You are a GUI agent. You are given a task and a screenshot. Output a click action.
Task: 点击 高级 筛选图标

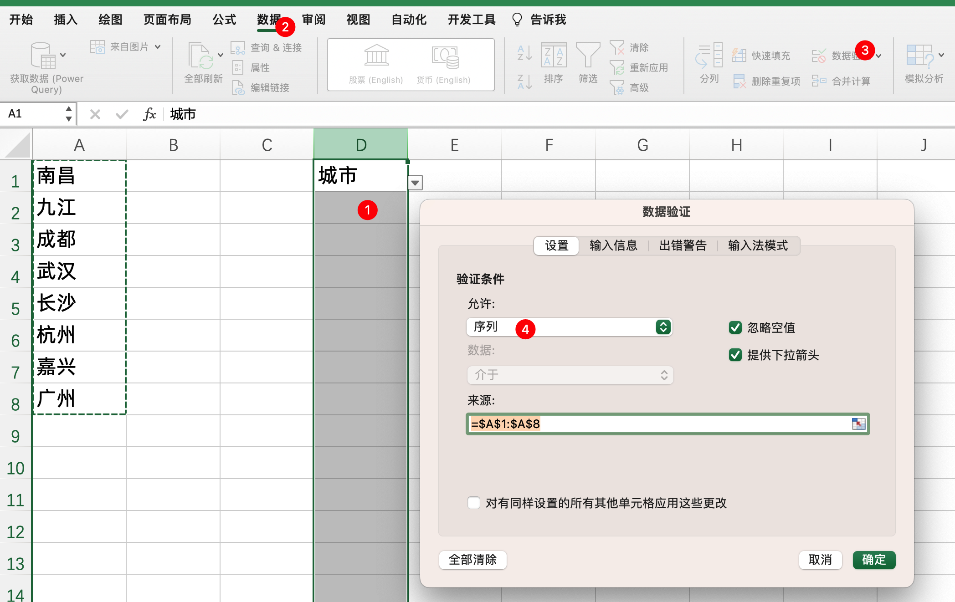point(633,87)
